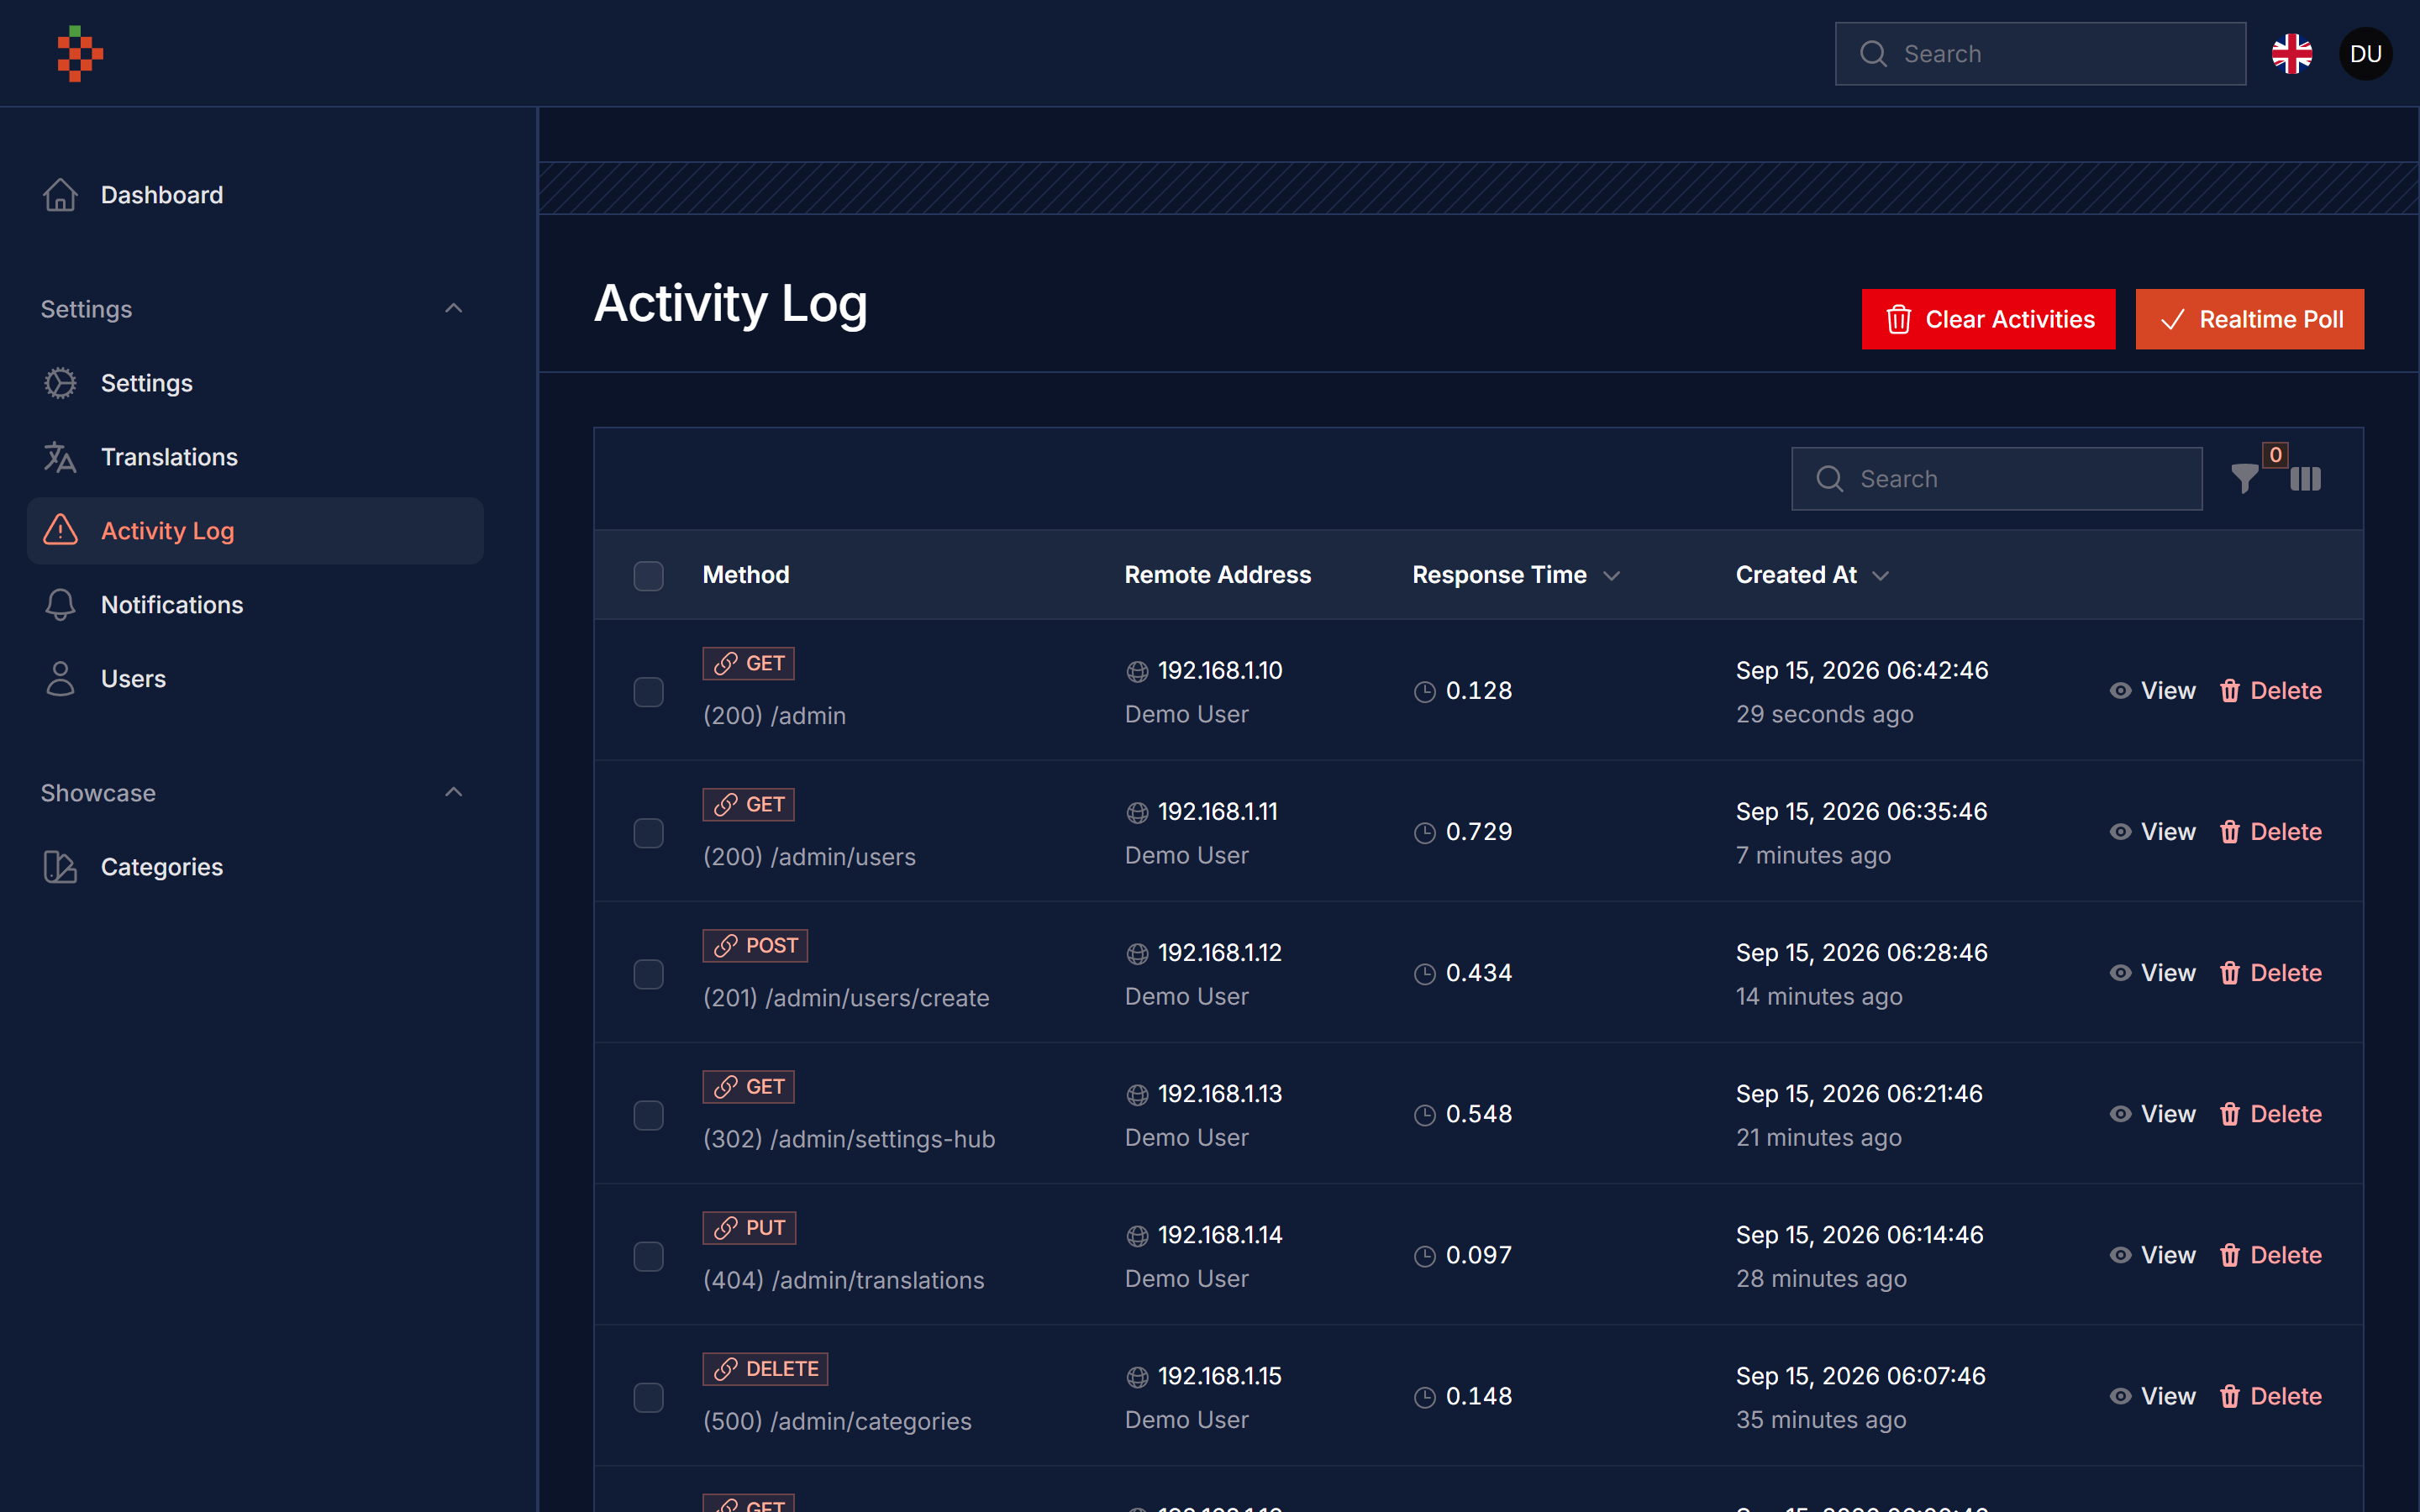Screen dimensions: 2420x1512
Task: Check the row for /admin/users
Action: [648, 833]
